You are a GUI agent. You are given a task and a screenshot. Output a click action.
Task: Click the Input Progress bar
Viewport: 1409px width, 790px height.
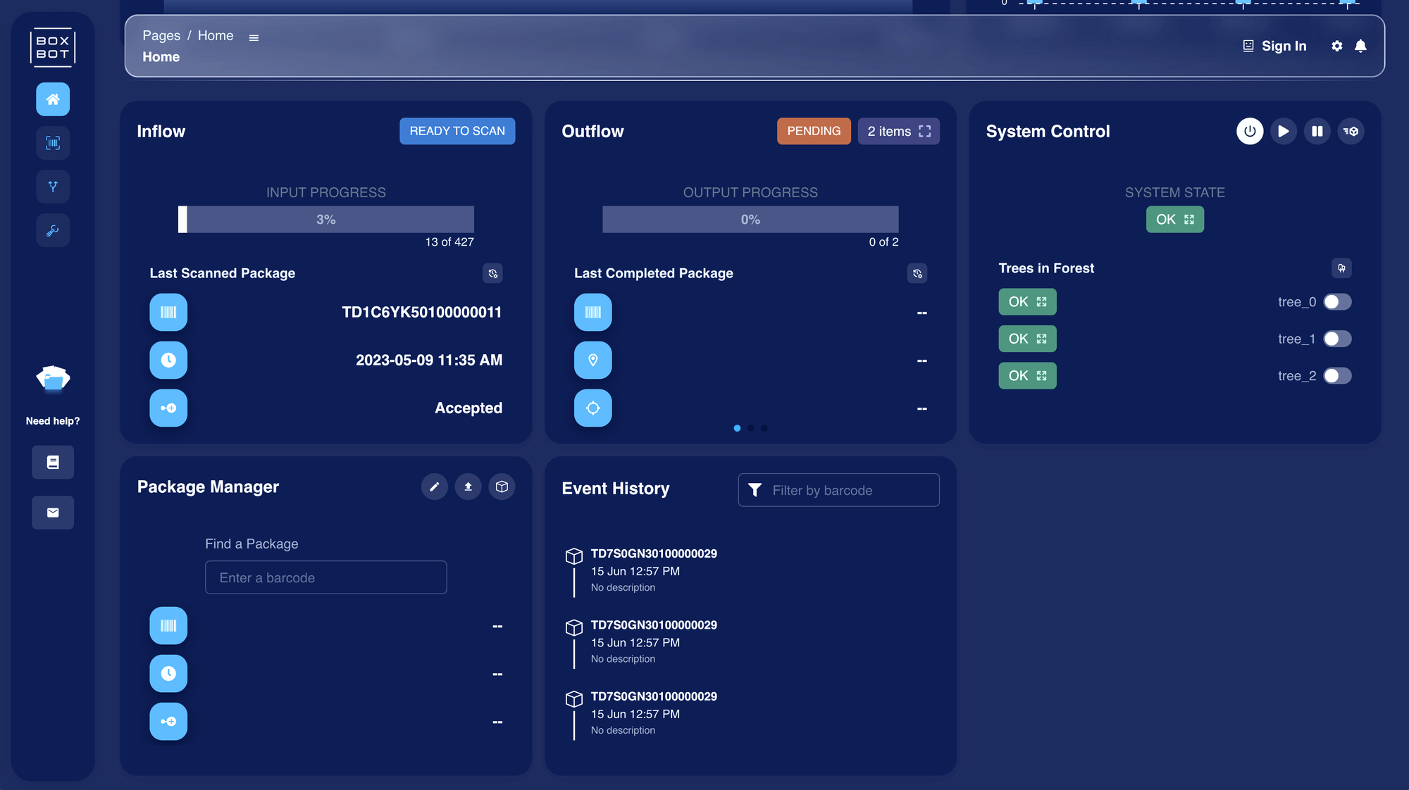coord(325,220)
